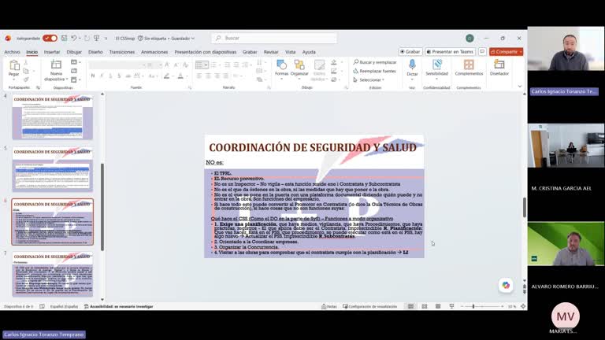Open the comments pane icon

pos(482,52)
